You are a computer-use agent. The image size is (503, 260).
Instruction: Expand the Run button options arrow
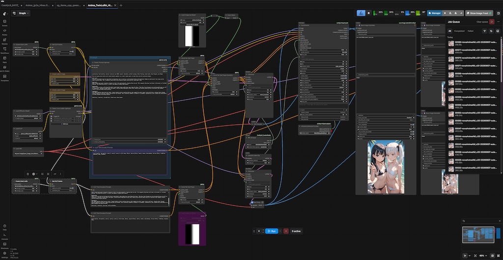coord(280,231)
